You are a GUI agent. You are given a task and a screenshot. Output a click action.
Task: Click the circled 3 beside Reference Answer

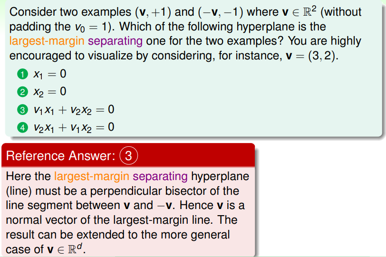point(129,155)
